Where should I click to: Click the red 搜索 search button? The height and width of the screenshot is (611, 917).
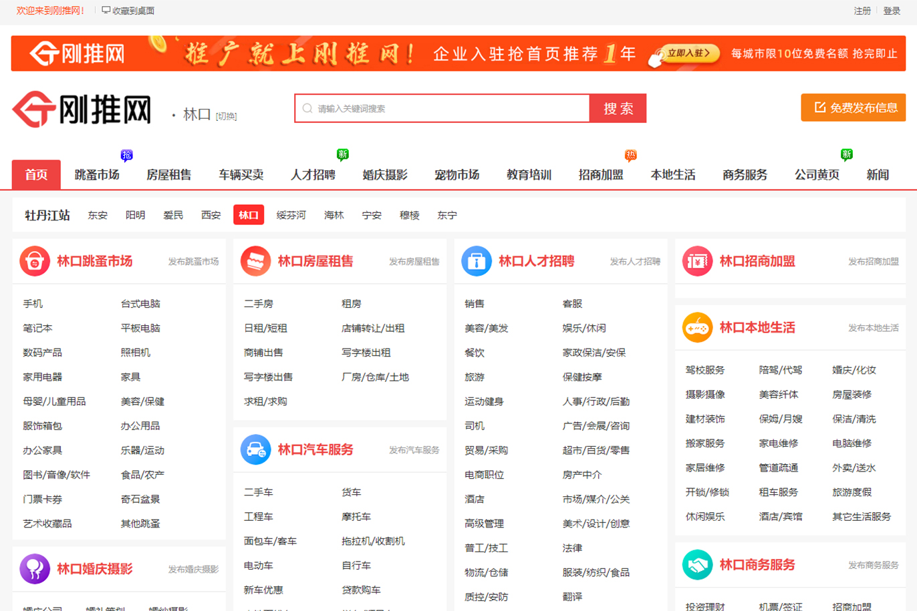(618, 108)
